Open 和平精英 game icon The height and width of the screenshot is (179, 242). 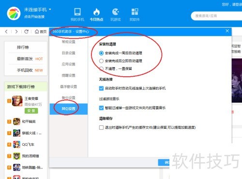coord(16,122)
